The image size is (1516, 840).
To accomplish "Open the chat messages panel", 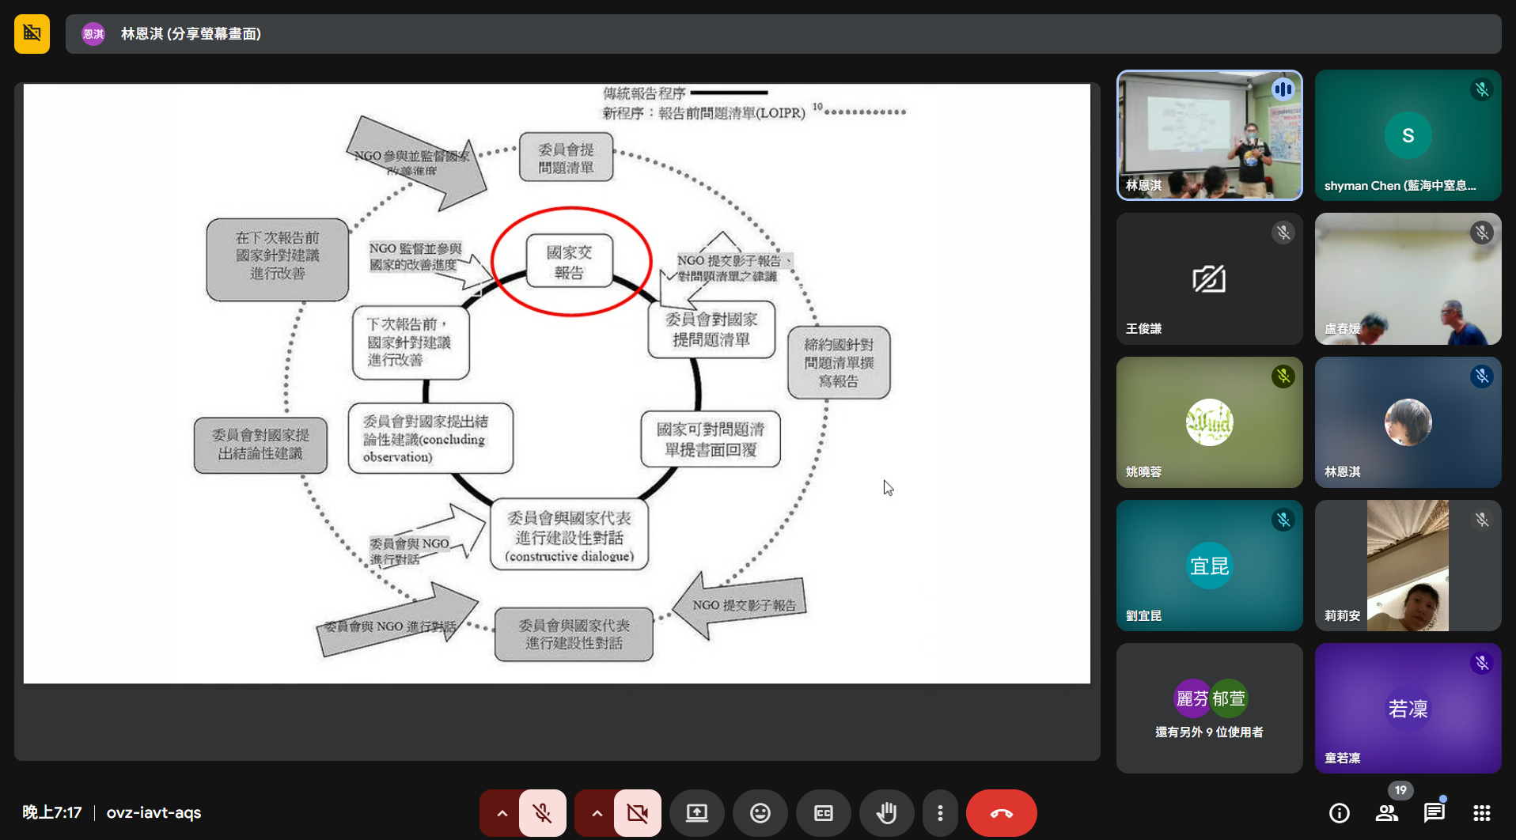I will click(1434, 813).
